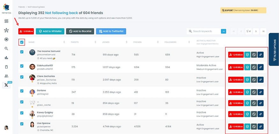Image resolution: width=279 pixels, height=134 pixels.
Task: Whitelist The Income Samurai via shield icon
Action: 247,54
